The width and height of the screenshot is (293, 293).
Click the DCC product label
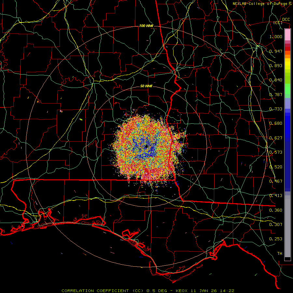286,20
